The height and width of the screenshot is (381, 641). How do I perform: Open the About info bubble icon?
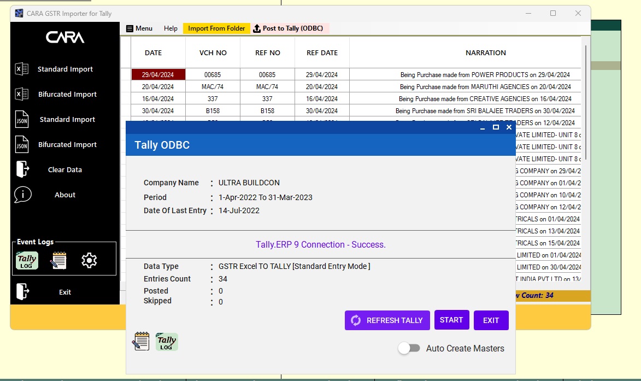pos(22,195)
